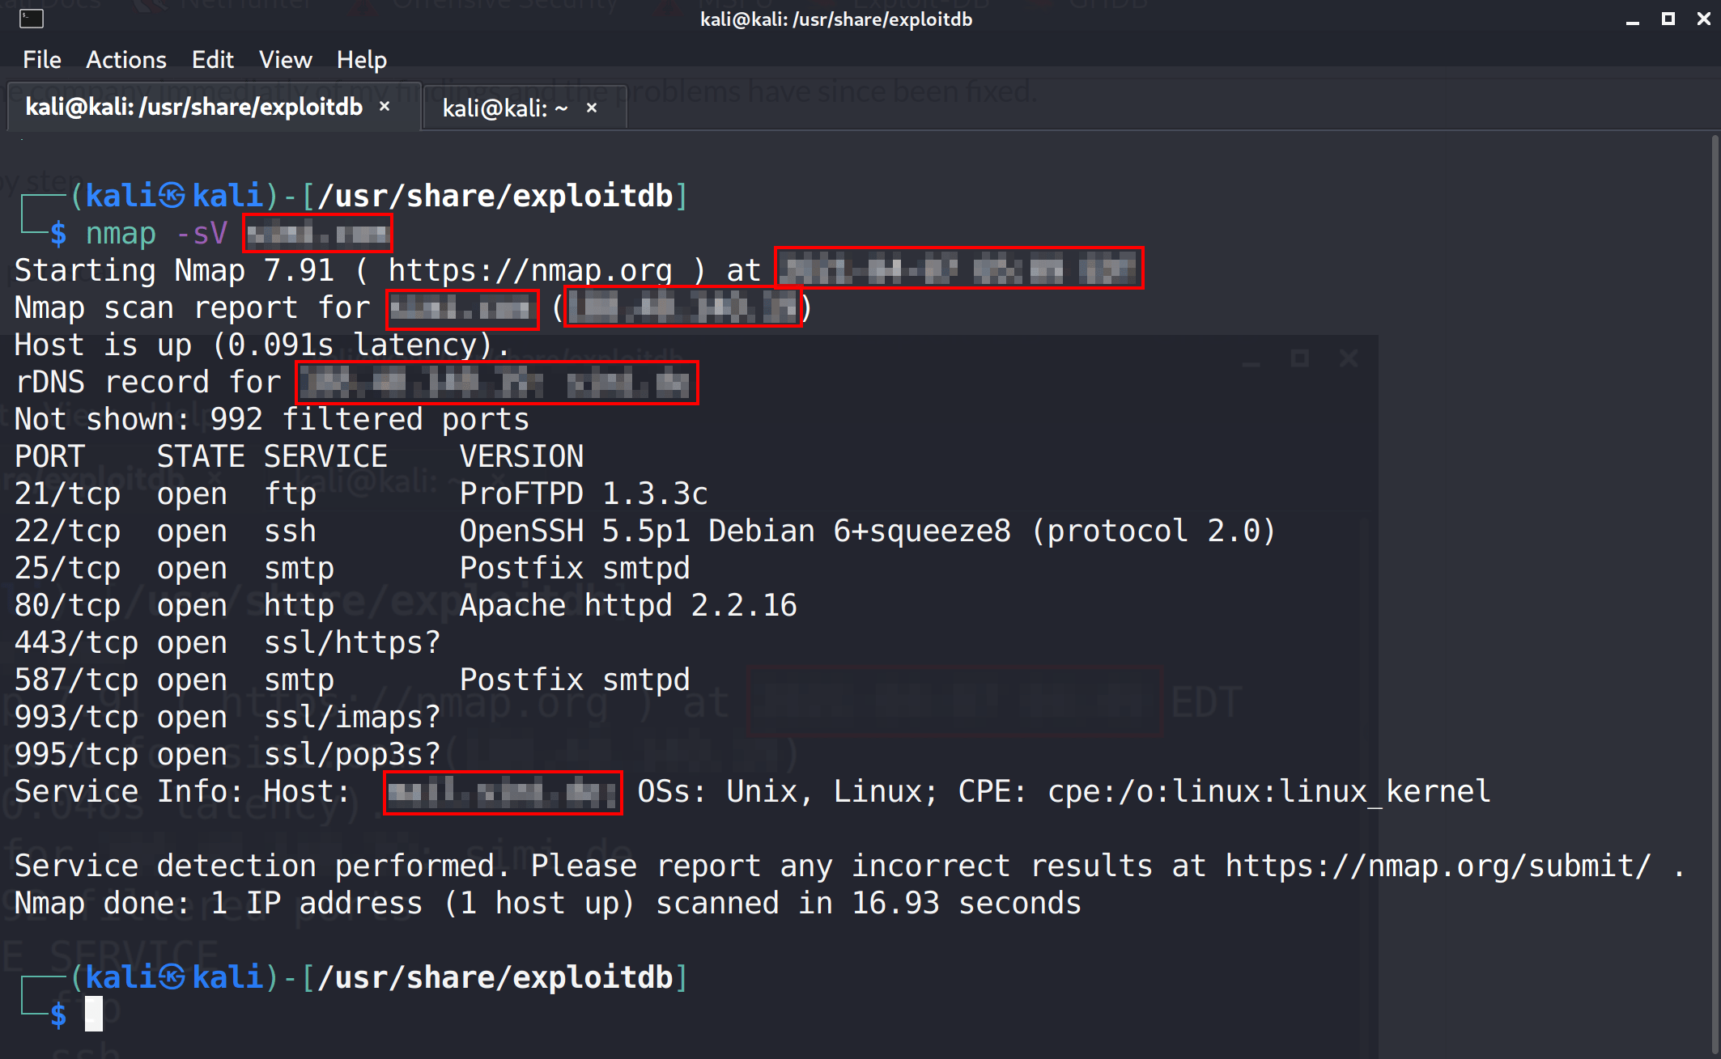Viewport: 1721px width, 1059px height.
Task: Click the https://nmap.org link in Starting Nmap line
Action: pos(529,270)
